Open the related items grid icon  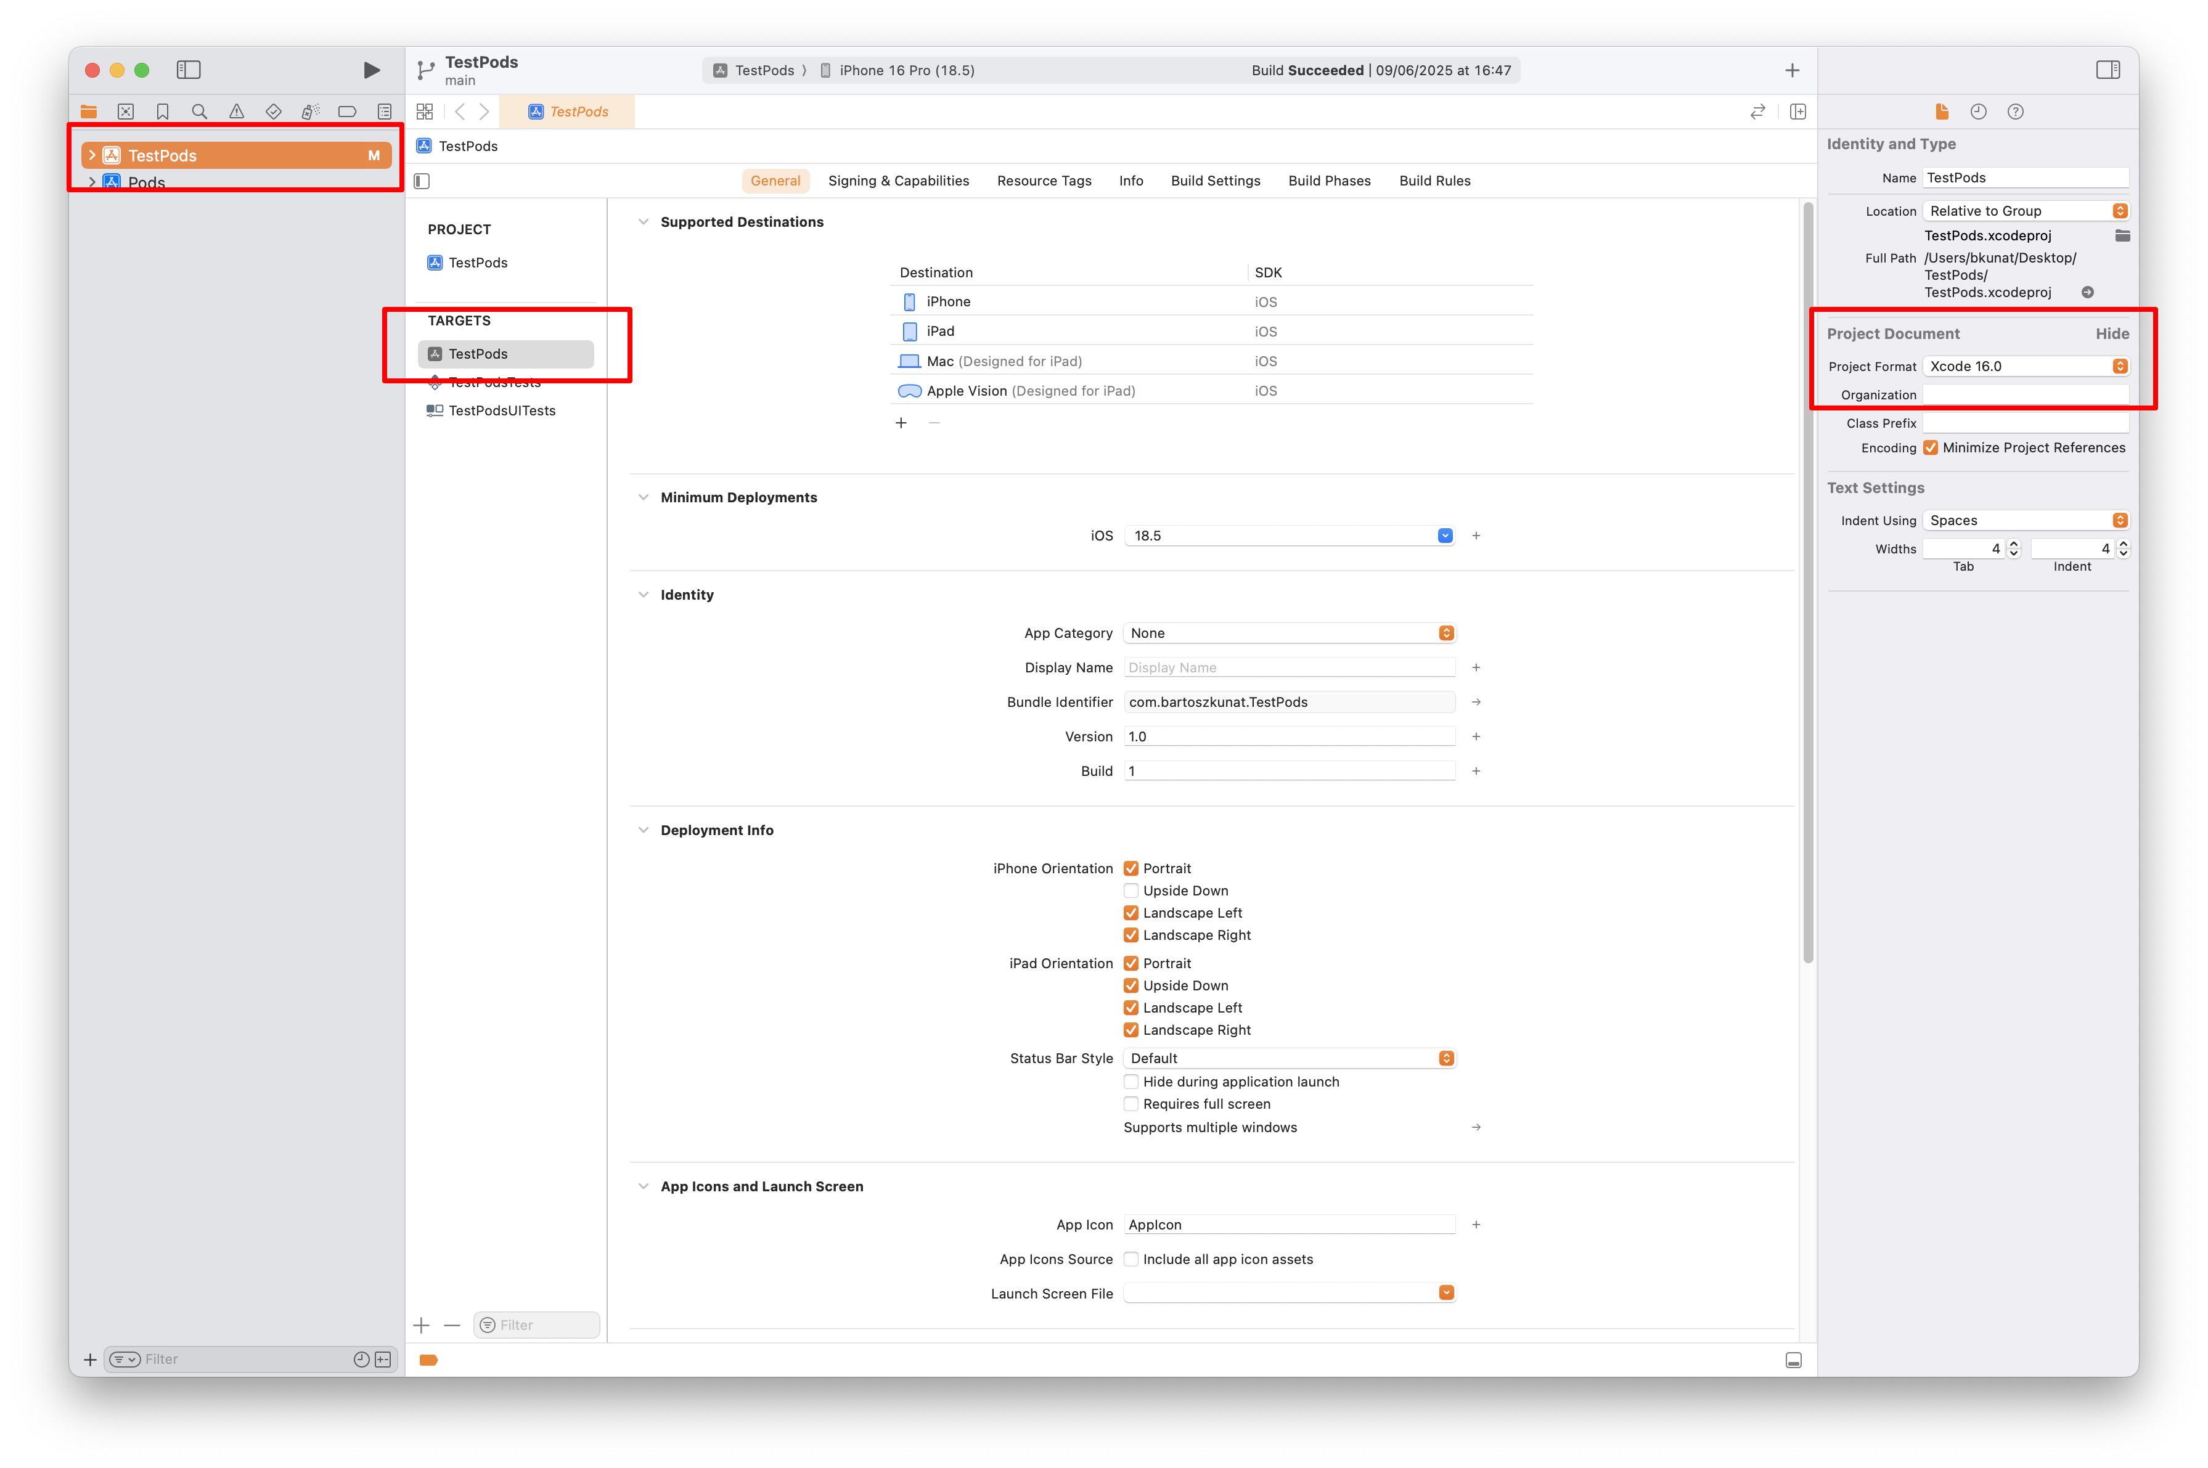click(x=425, y=112)
